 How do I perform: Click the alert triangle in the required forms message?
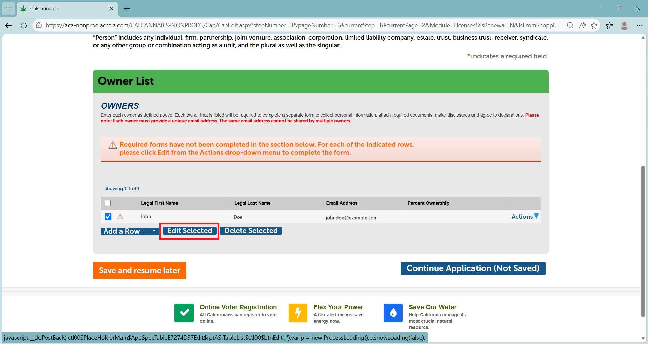pos(113,145)
